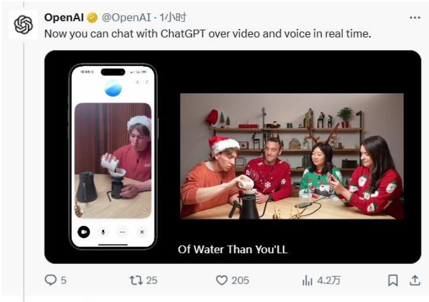Click the flip camera icon in phone video

pyautogui.click(x=144, y=211)
